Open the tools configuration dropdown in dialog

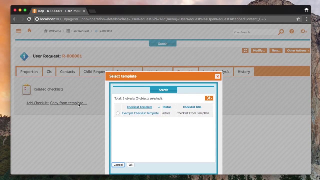click(x=209, y=98)
